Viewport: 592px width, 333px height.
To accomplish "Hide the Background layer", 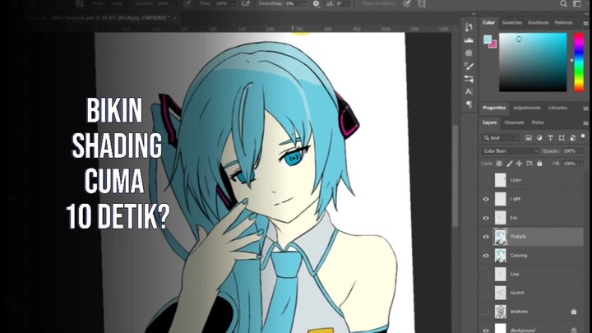I will tap(486, 330).
